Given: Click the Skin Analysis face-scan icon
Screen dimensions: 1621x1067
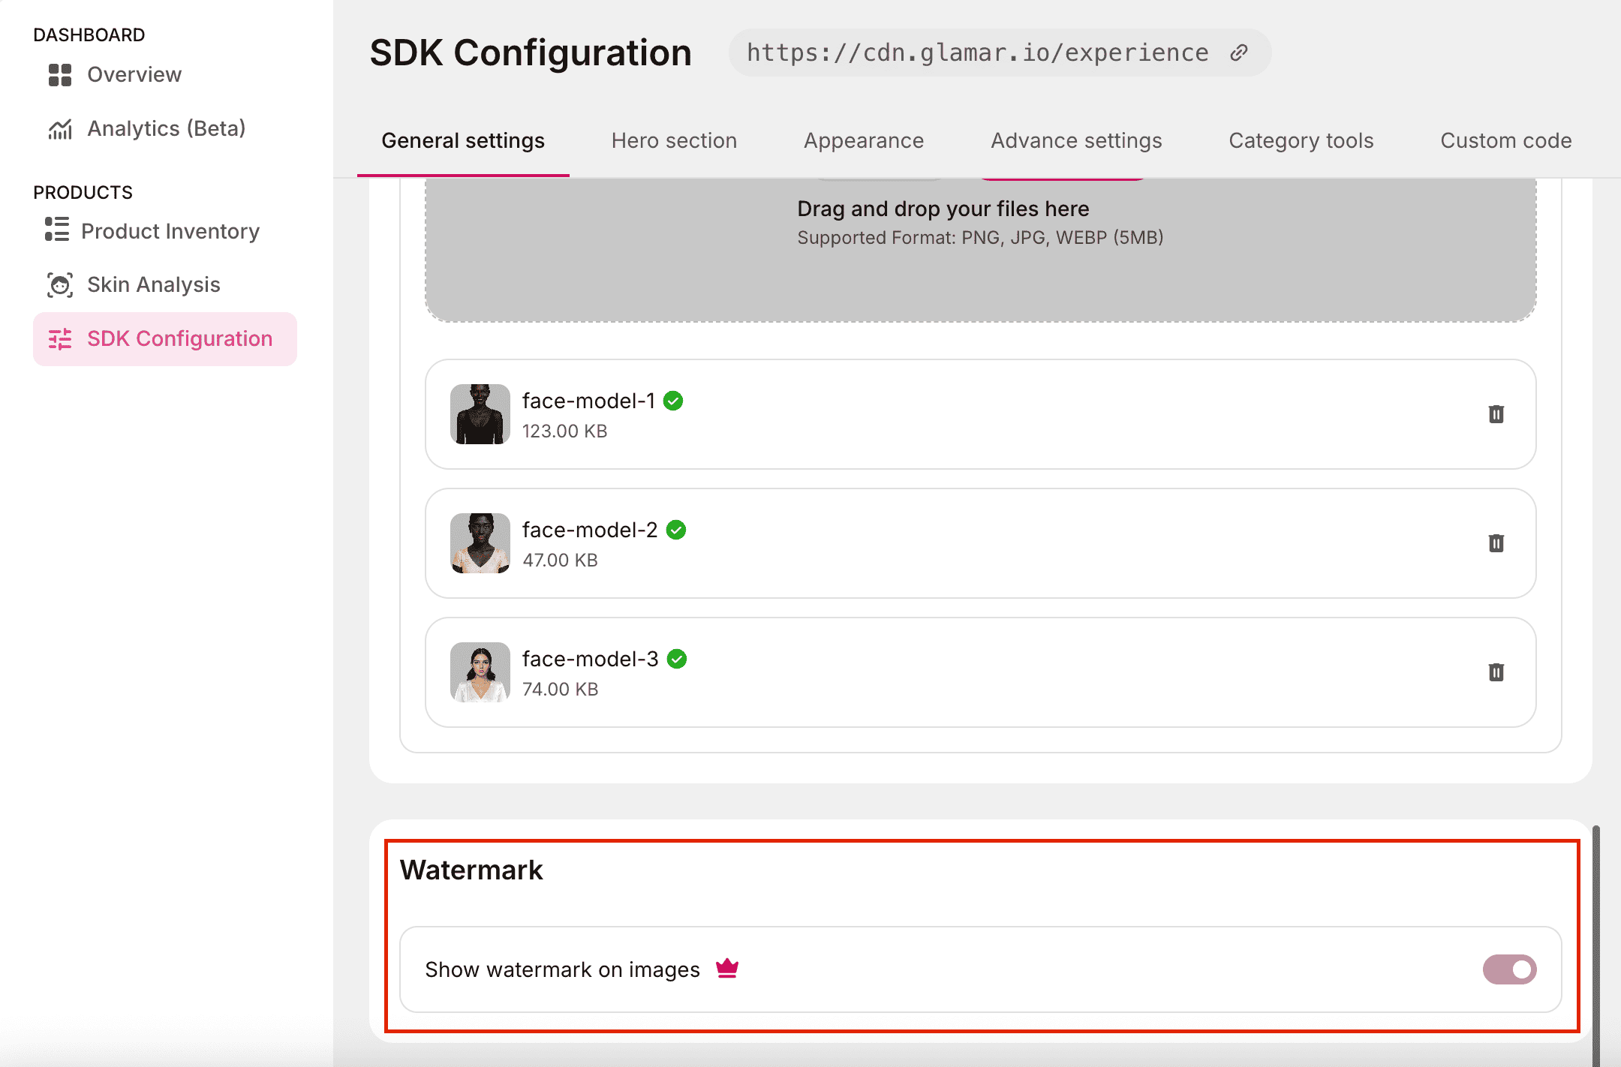Looking at the screenshot, I should coord(60,285).
